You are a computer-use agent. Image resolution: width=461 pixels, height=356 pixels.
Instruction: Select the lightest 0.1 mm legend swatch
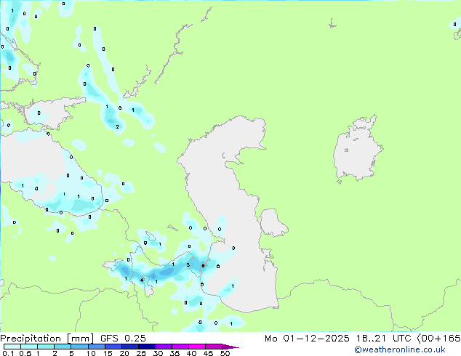coord(12,347)
